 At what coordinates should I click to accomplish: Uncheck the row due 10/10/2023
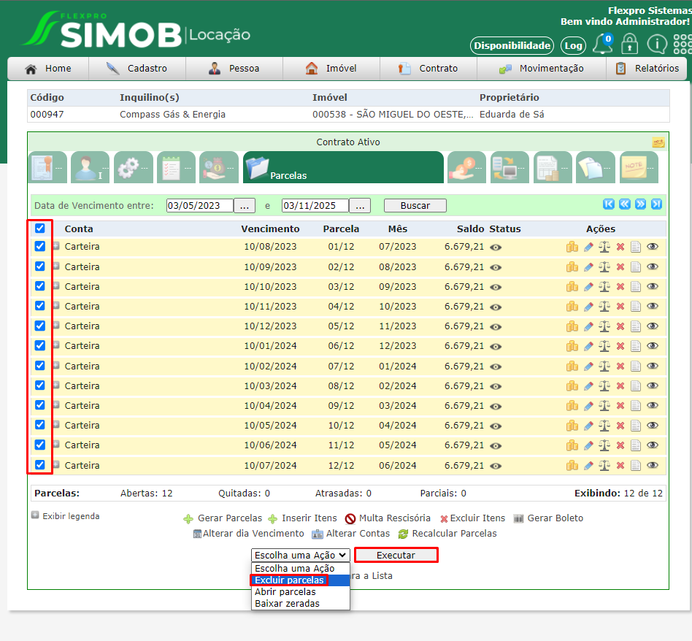(x=39, y=286)
